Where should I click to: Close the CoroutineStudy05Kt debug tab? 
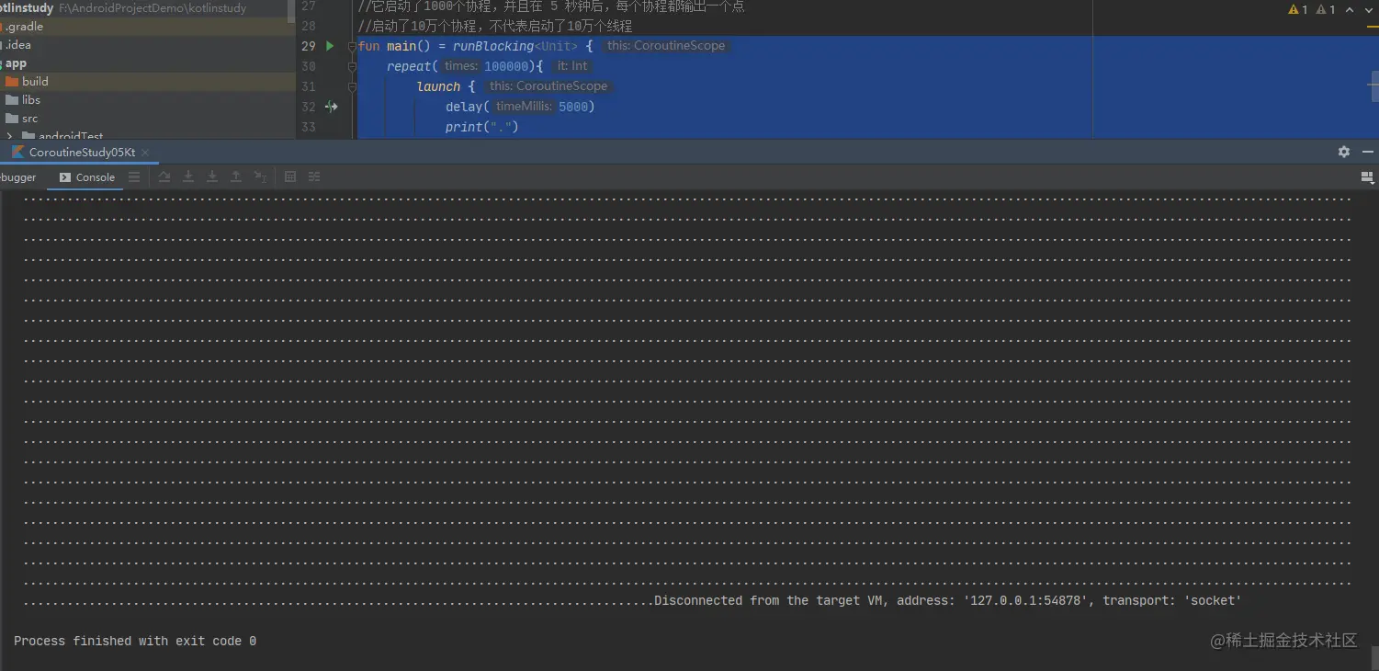[x=145, y=153]
